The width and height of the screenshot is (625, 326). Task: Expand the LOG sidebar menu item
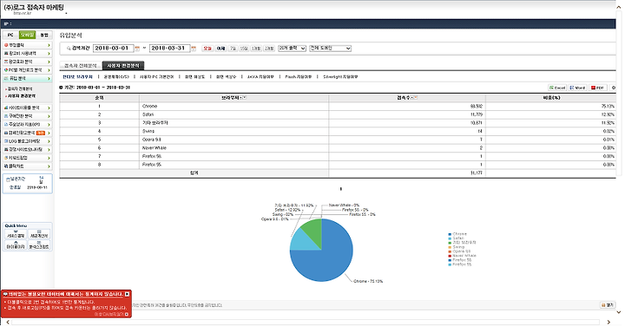pos(27,141)
